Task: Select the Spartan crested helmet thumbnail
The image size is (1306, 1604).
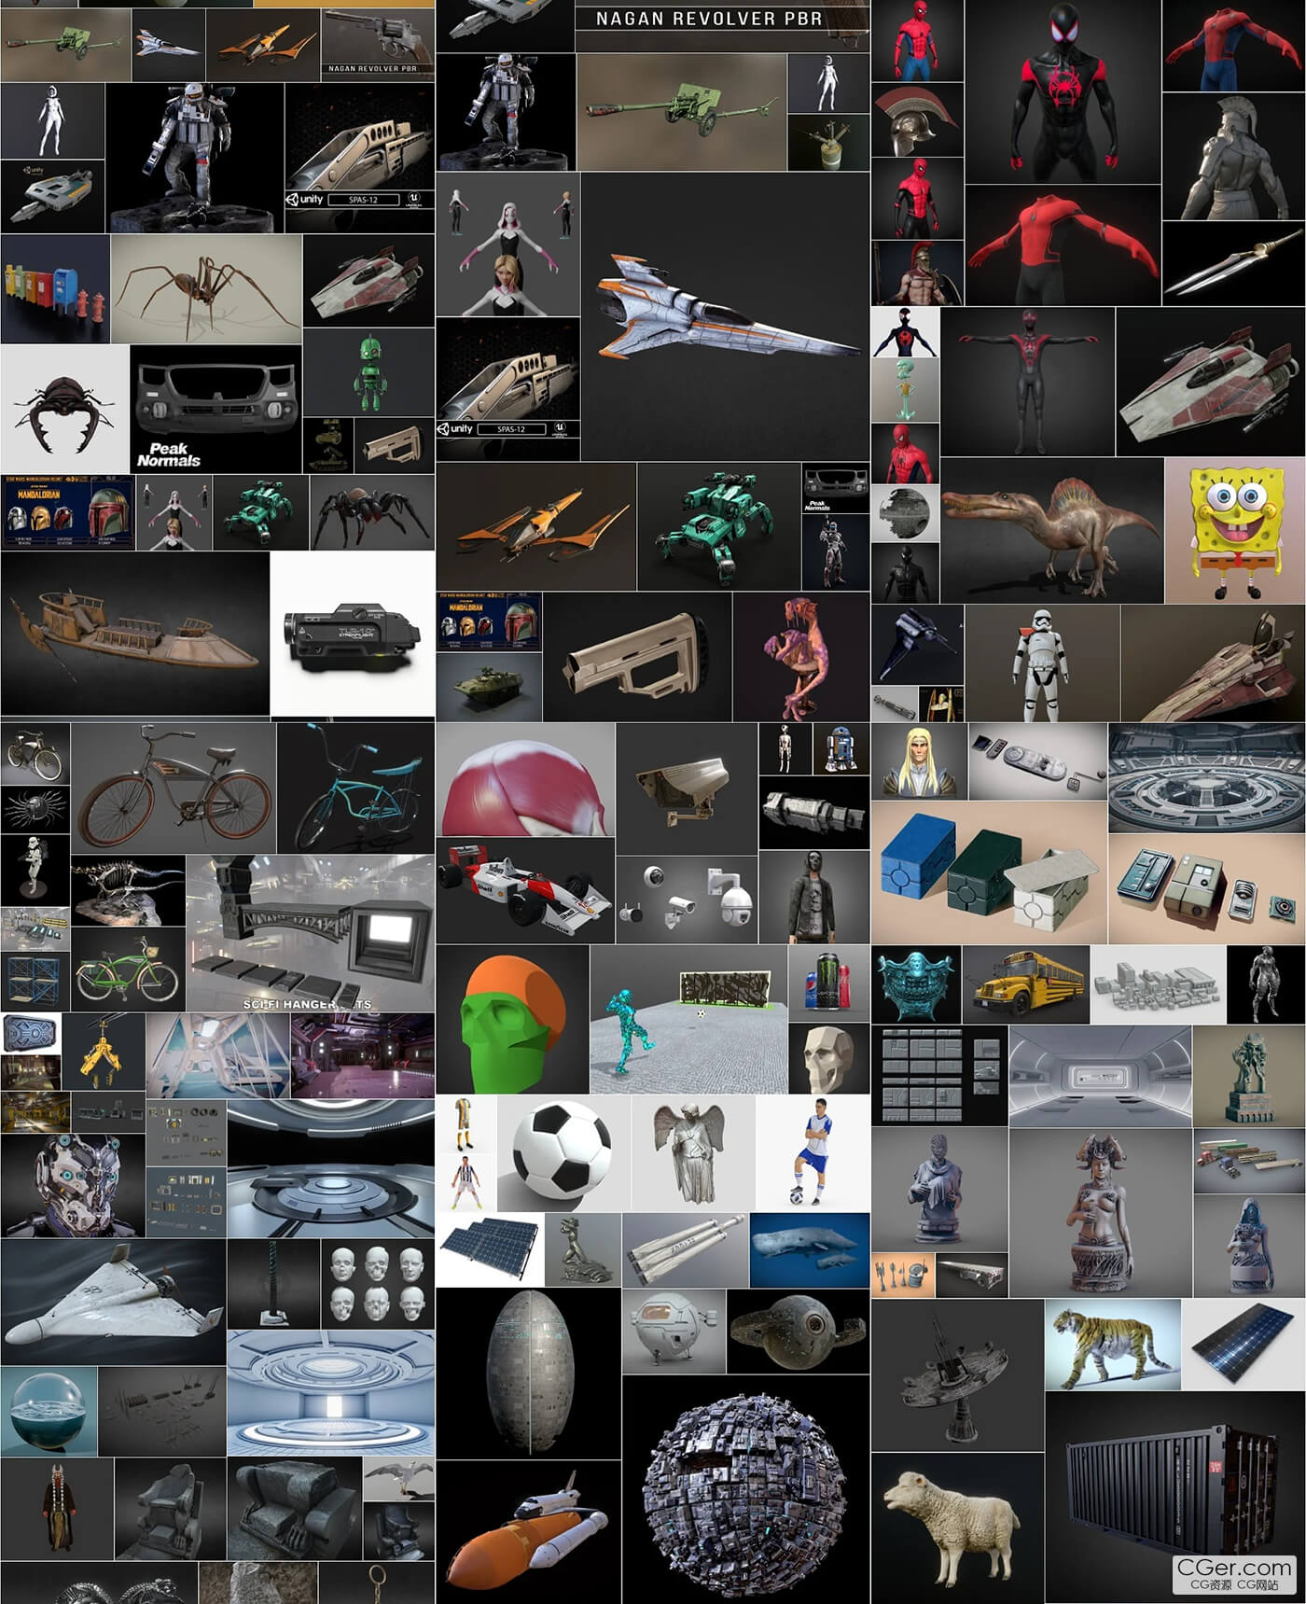Action: coord(917,119)
